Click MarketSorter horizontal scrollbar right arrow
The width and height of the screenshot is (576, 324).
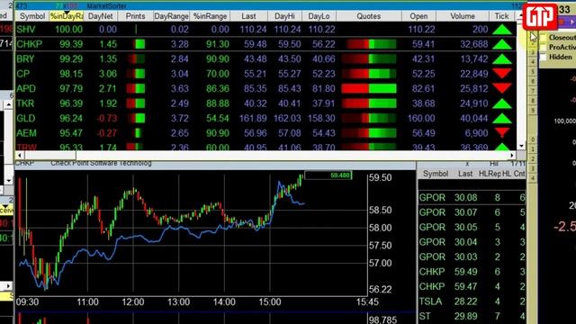point(512,156)
